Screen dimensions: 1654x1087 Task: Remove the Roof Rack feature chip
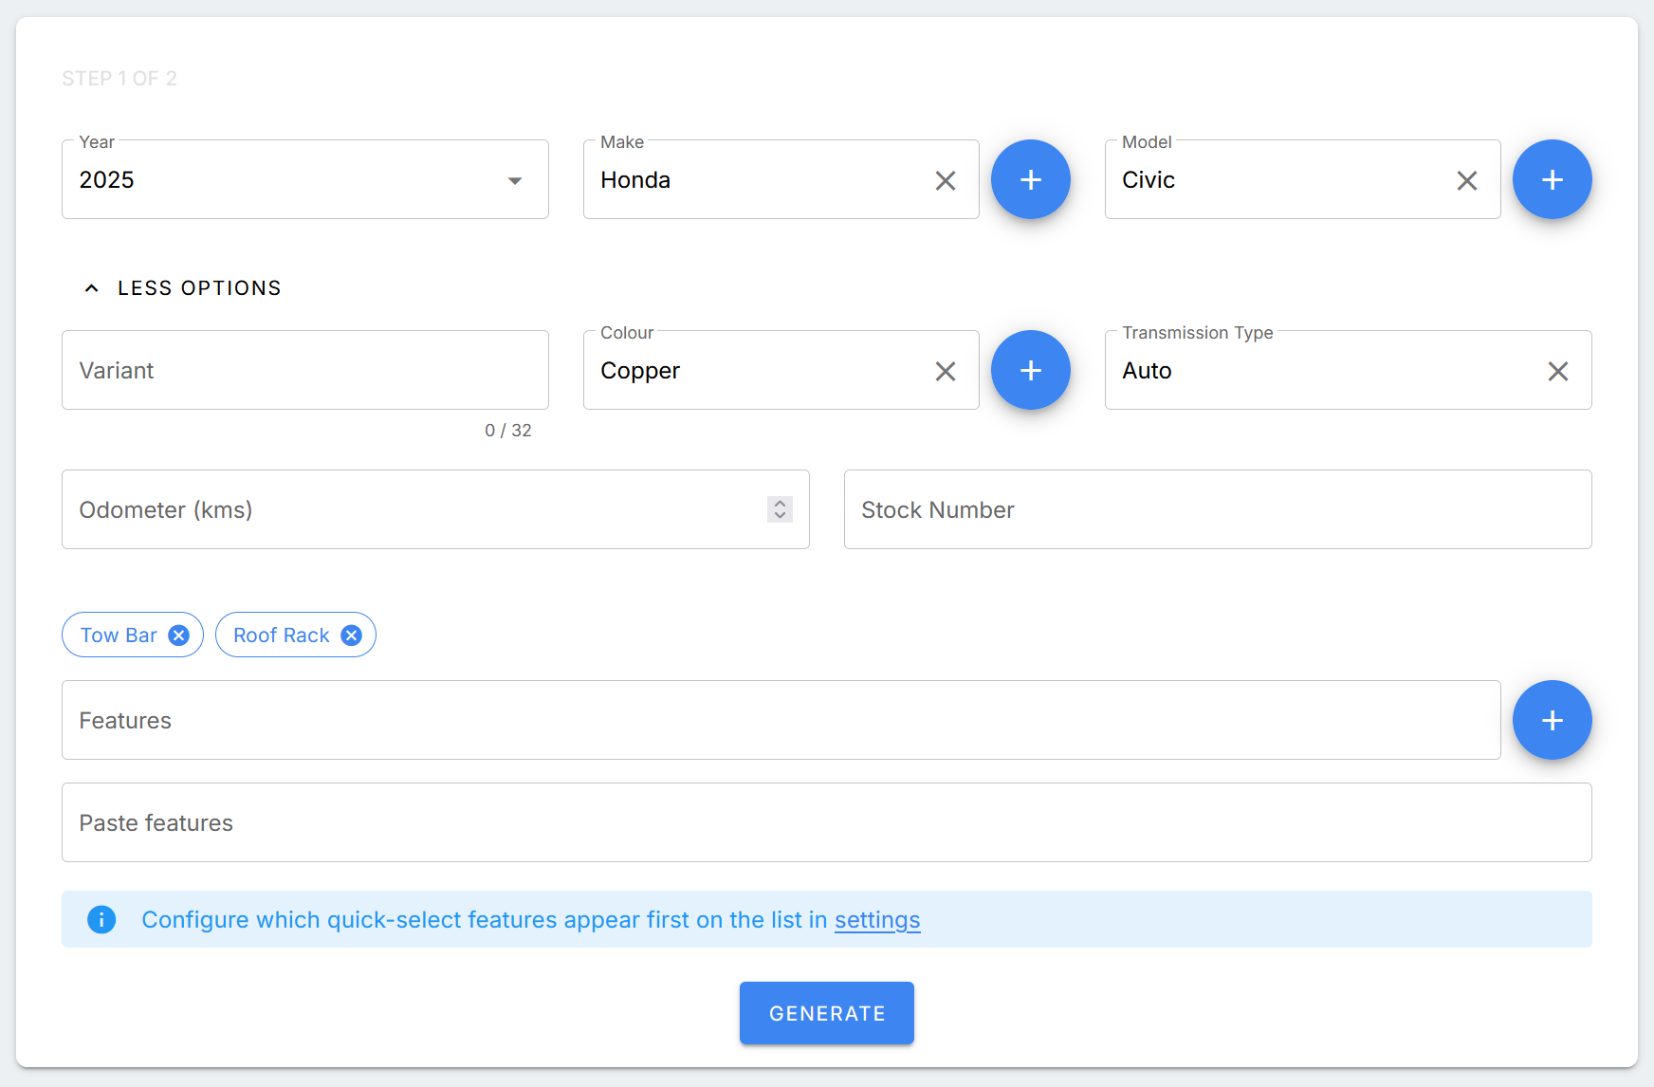tap(351, 636)
